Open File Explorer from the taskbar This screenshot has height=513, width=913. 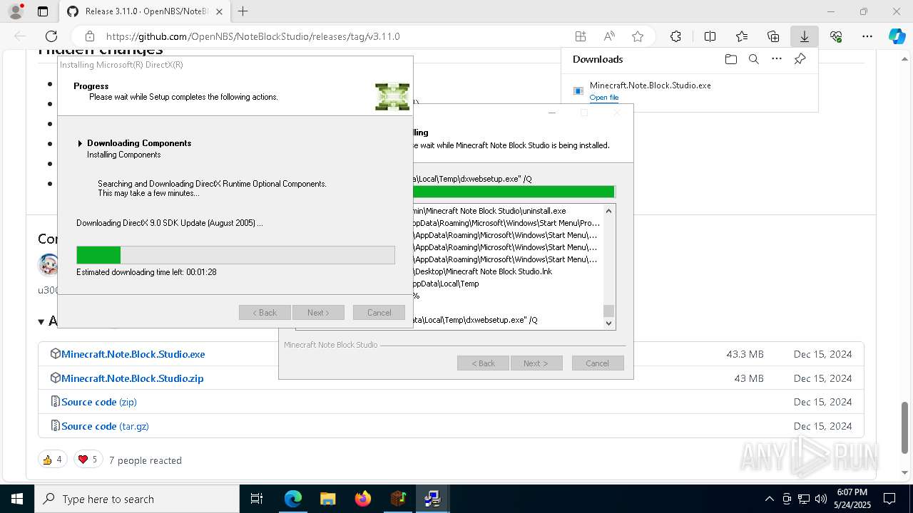(x=327, y=499)
